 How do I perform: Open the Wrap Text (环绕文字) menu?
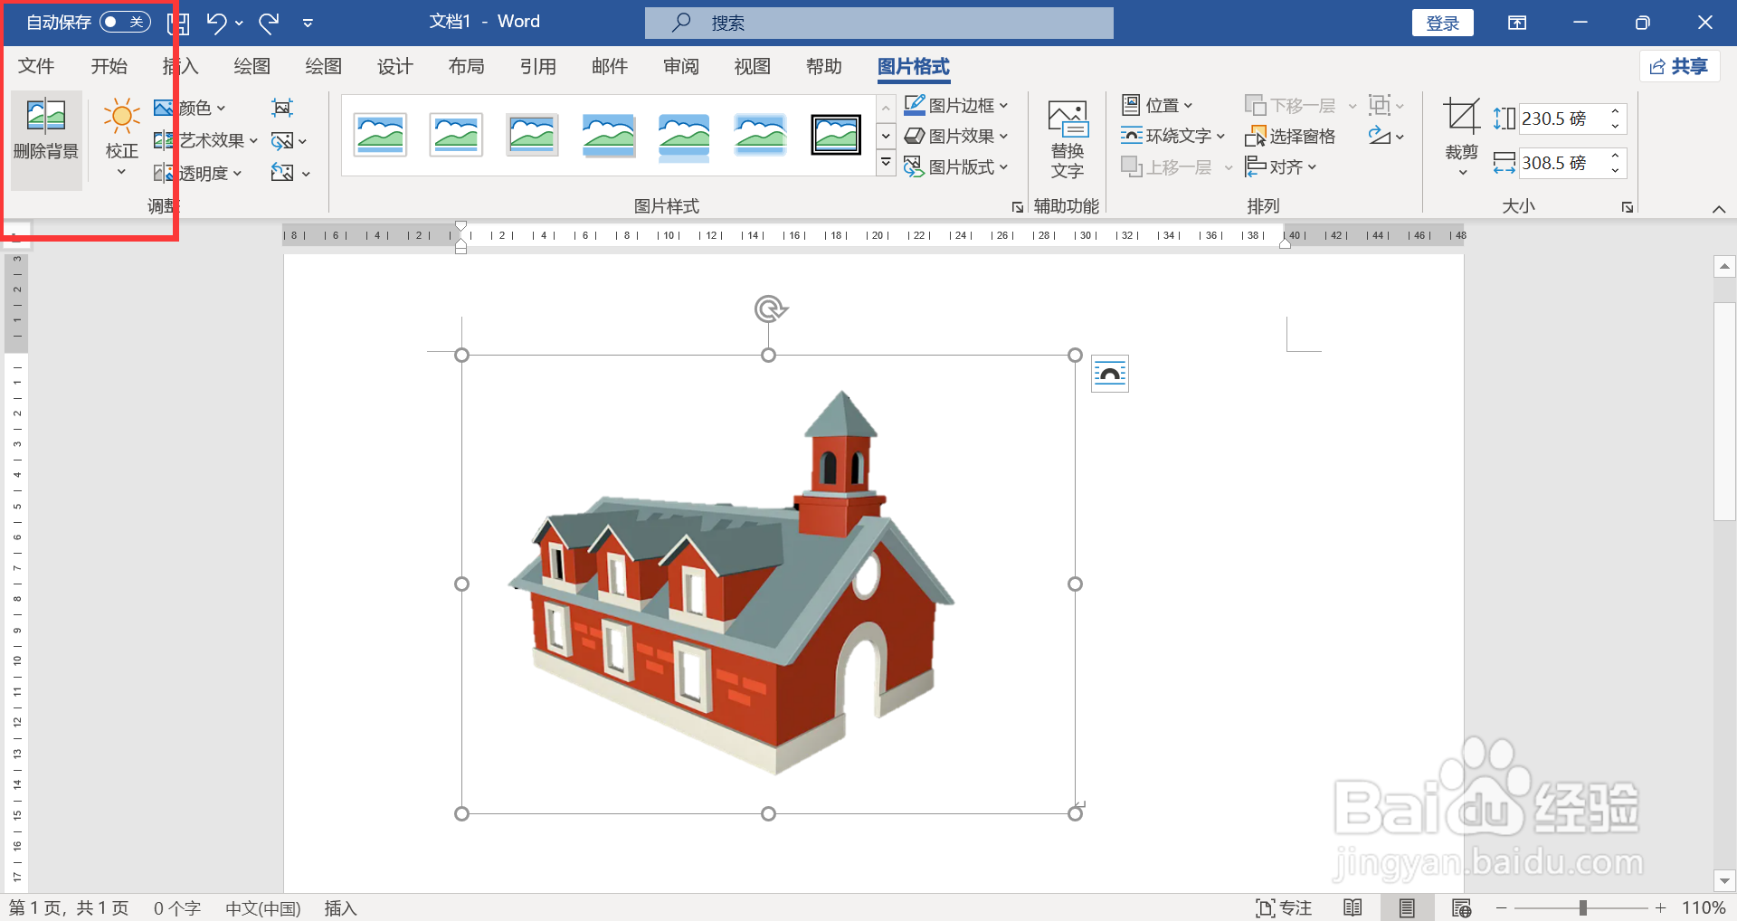pos(1172,137)
